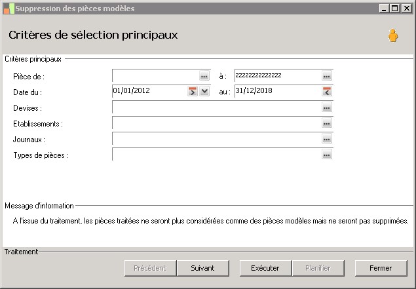Viewport: 416px width, 289px height.
Task: Focus the 'à' field containing zzzzzzzzzzzzzz
Action: coord(276,76)
